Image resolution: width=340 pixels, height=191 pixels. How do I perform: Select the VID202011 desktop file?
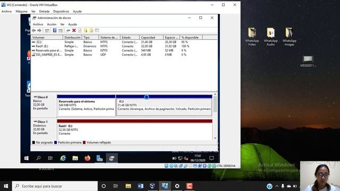click(x=308, y=62)
